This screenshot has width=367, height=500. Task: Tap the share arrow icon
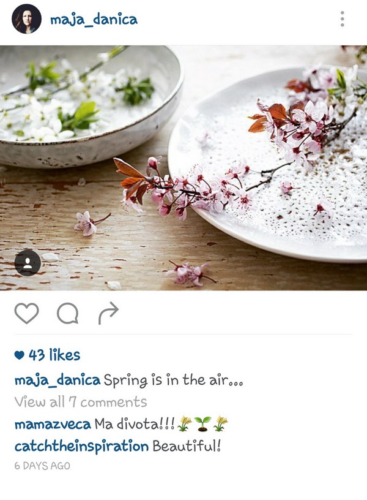[108, 313]
